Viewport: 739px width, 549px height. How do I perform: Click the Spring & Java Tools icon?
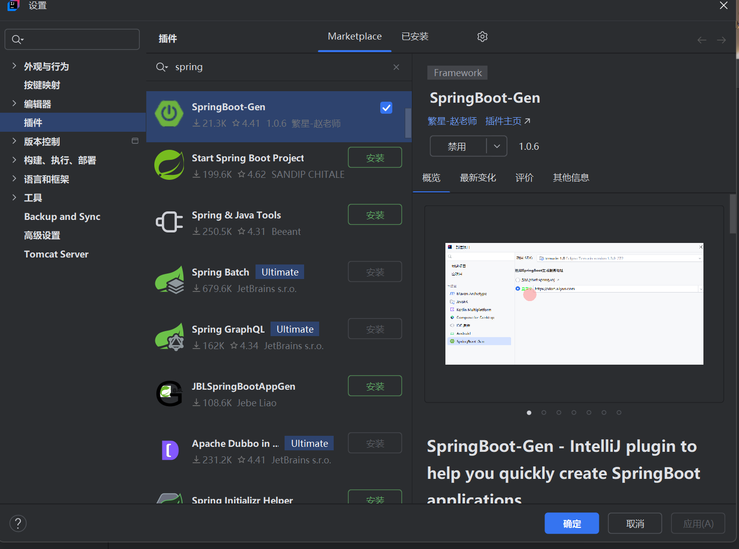click(x=169, y=222)
